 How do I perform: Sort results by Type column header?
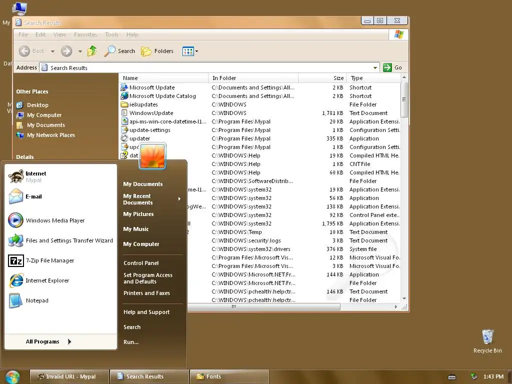pos(373,78)
